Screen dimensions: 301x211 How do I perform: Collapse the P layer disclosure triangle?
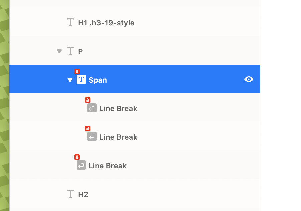pos(59,51)
